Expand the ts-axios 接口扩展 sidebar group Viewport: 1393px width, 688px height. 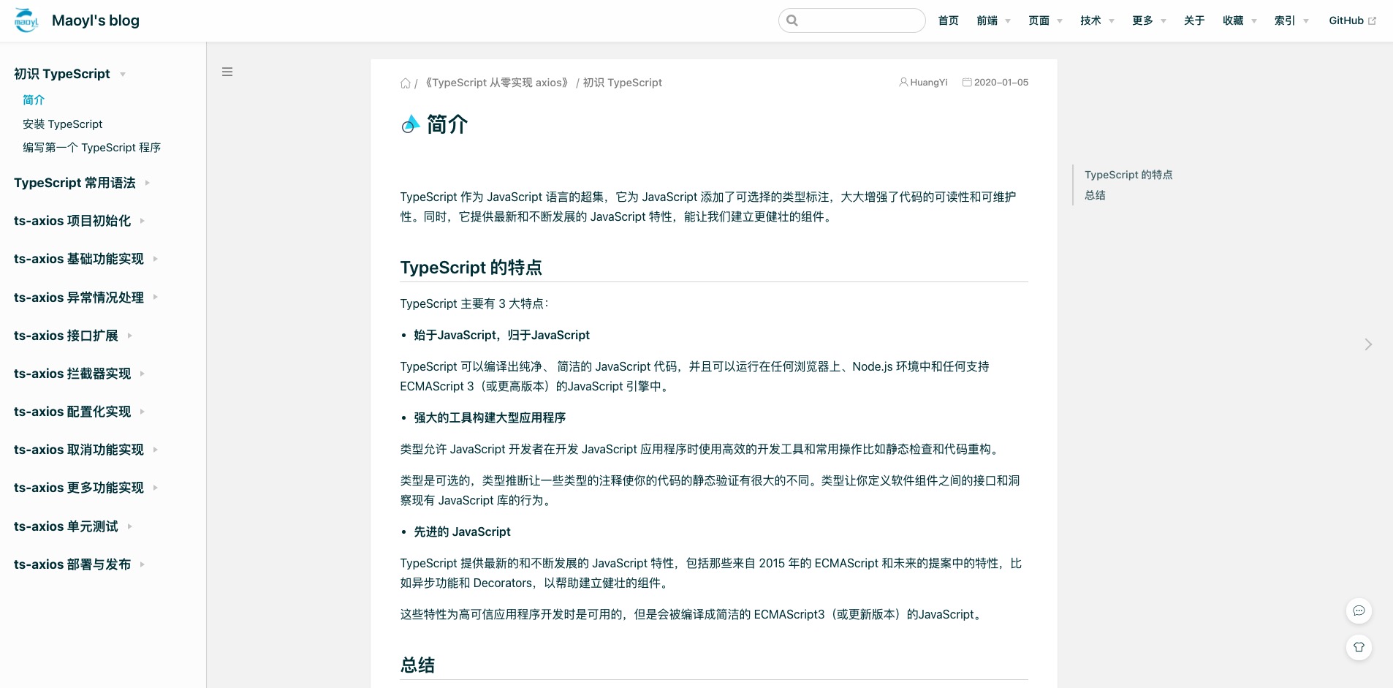73,336
